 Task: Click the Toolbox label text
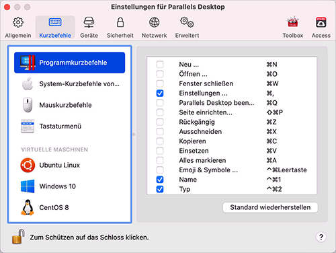coord(293,36)
